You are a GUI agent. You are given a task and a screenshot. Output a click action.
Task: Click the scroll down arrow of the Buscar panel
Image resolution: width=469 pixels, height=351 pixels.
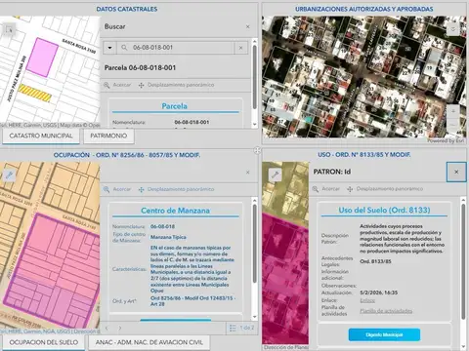[x=255, y=125]
